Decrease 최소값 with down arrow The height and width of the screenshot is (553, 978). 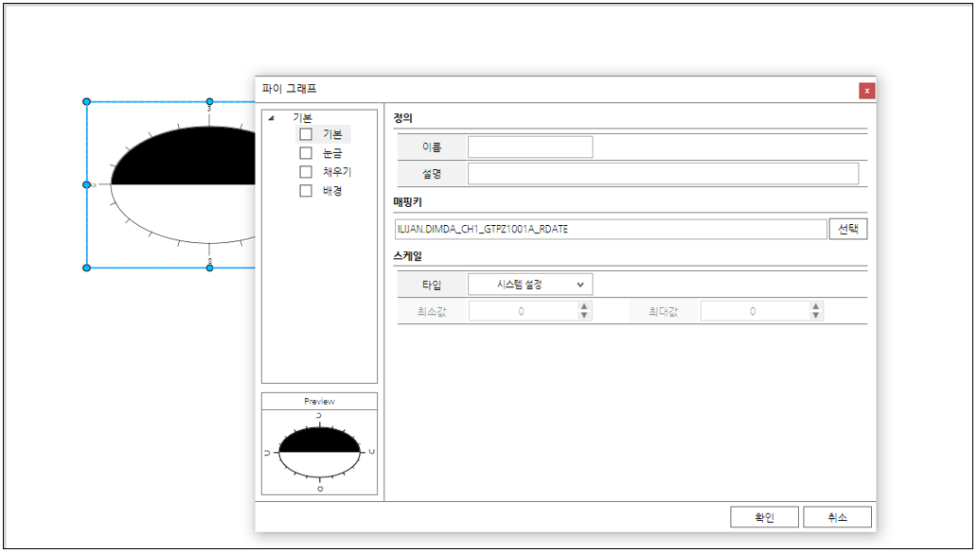coord(584,316)
